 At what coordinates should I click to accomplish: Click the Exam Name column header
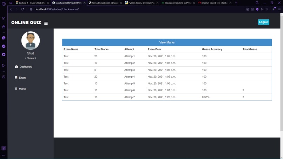tap(71, 49)
